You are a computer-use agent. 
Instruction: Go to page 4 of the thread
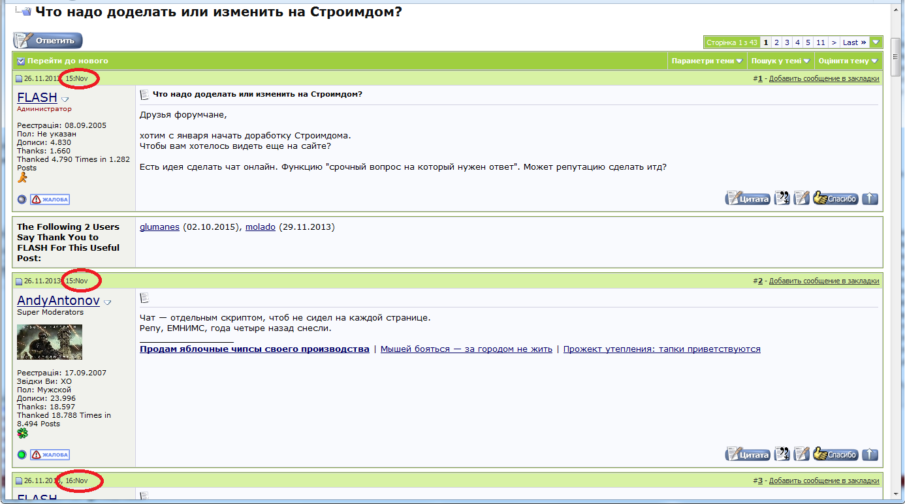797,42
